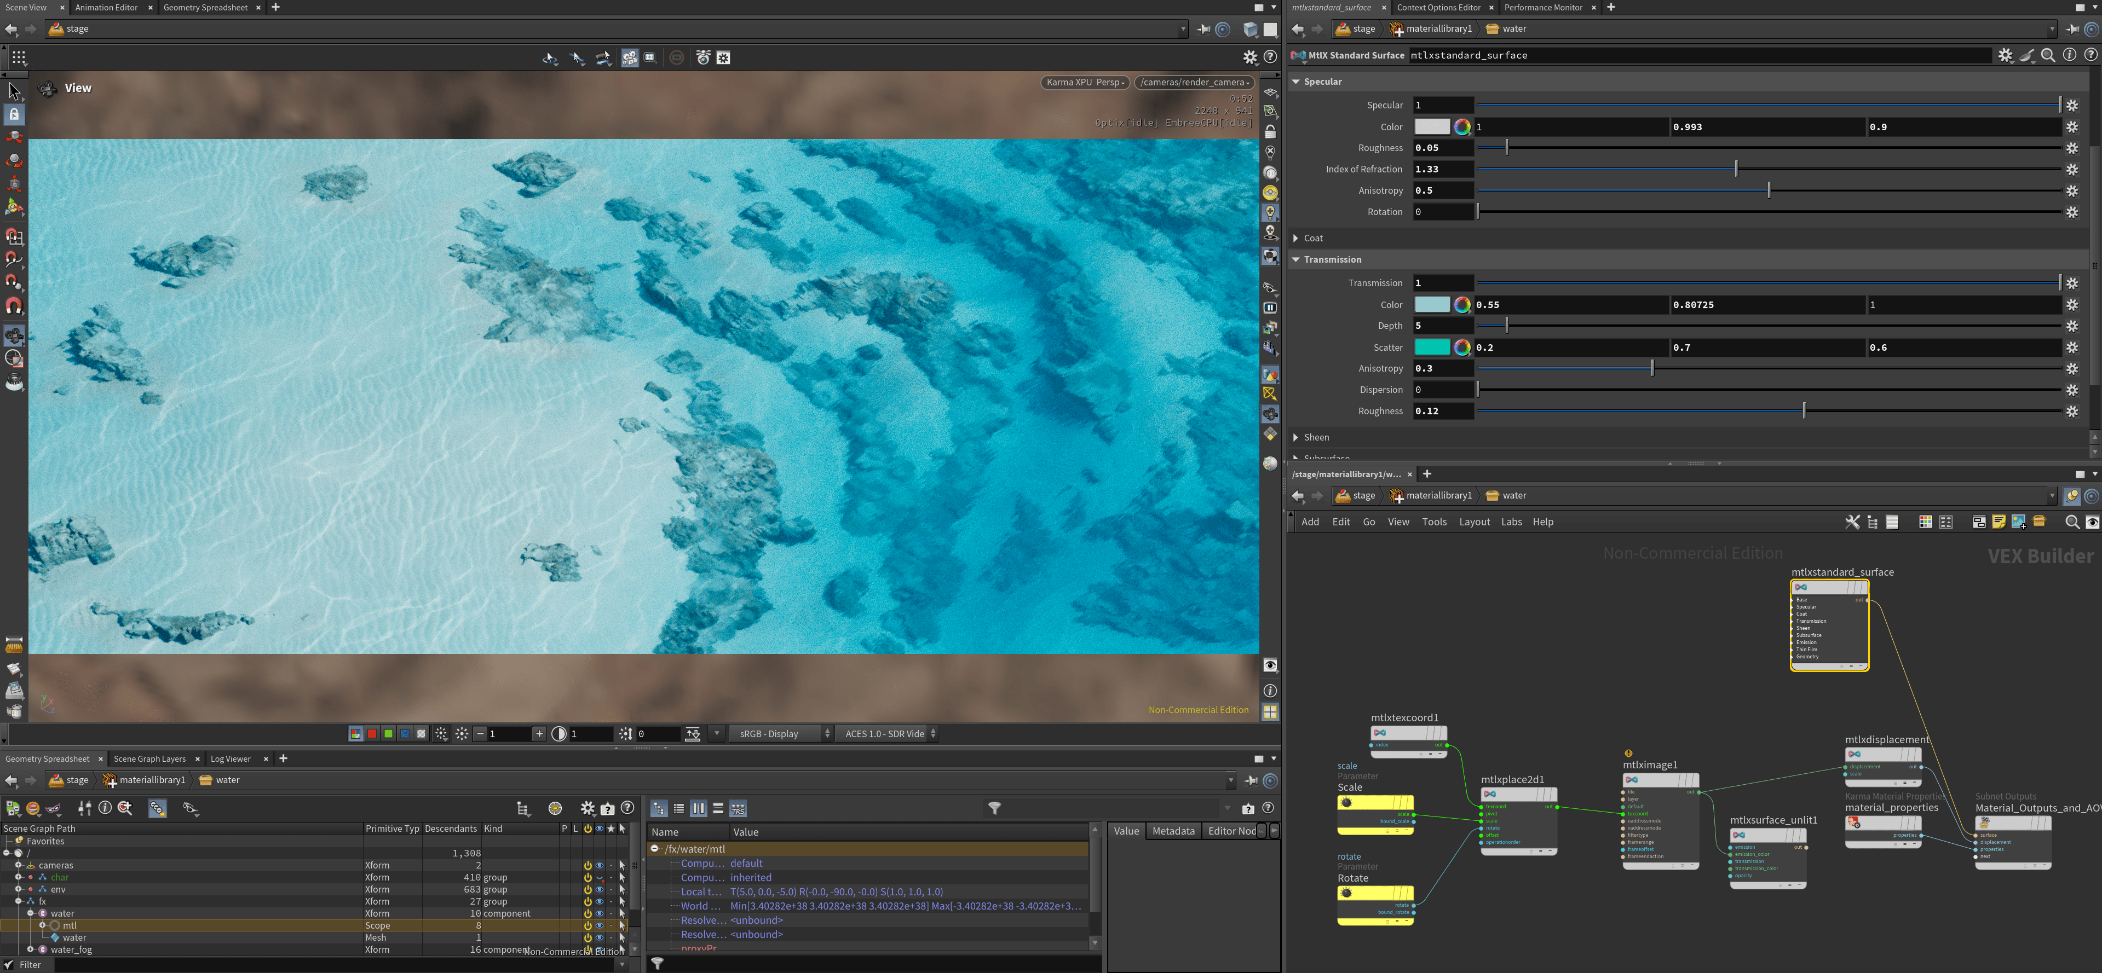This screenshot has width=2102, height=973.
Task: Click the back navigation arrow in the network editor
Action: point(1298,495)
